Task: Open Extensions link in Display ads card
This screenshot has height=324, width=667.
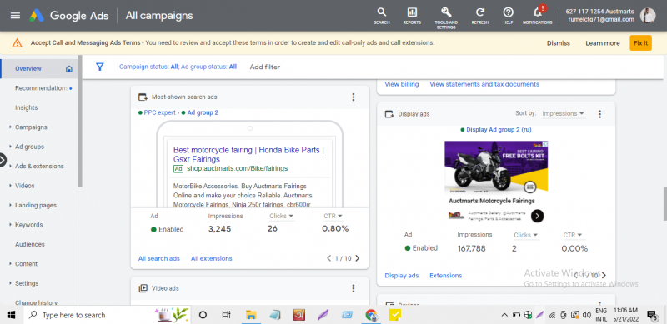Action: pyautogui.click(x=446, y=275)
